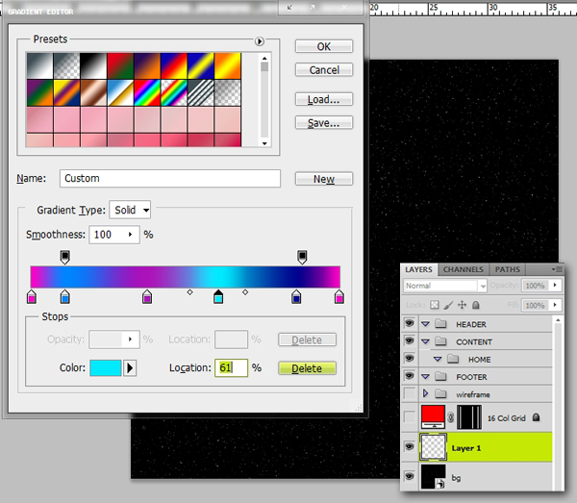Switch to the PATHS tab
Viewport: 577px width, 503px height.
508,269
